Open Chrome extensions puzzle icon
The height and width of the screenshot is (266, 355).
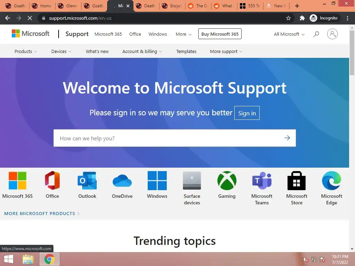pos(302,18)
